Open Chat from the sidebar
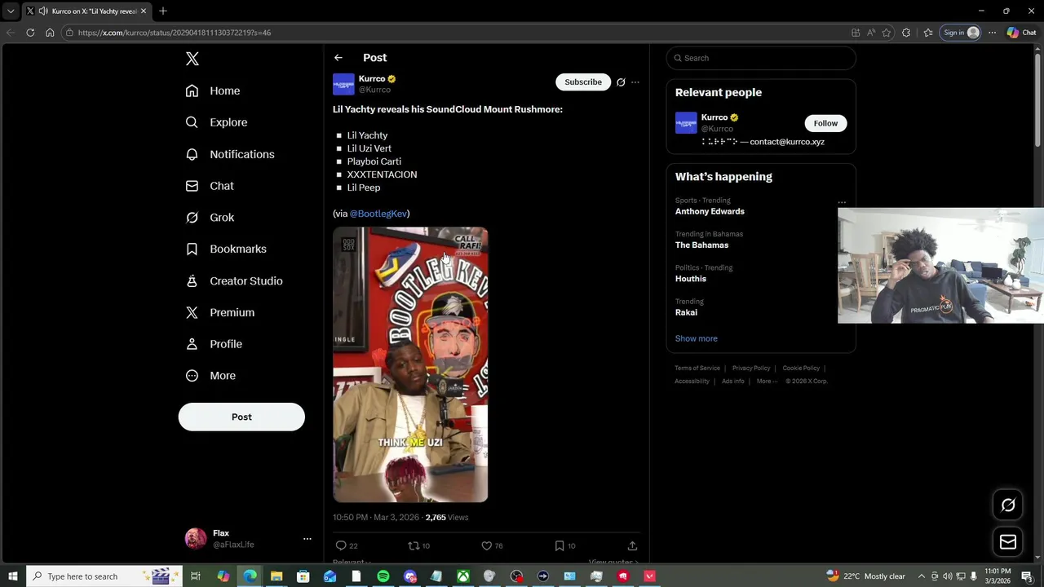Image resolution: width=1044 pixels, height=587 pixels. (210, 186)
